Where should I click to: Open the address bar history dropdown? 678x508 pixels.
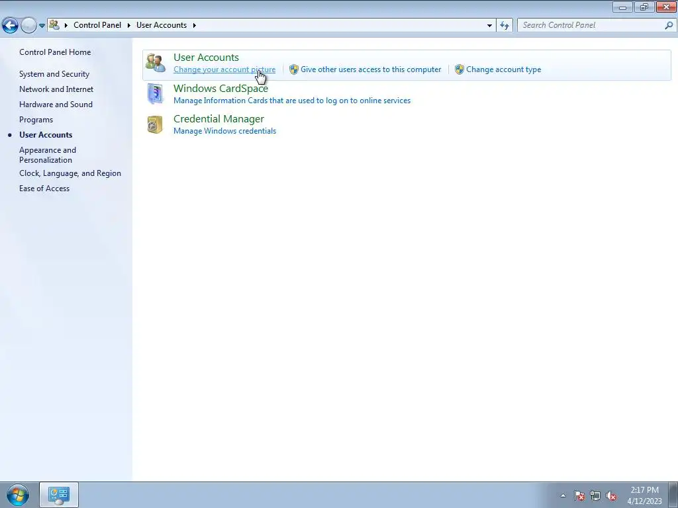click(489, 26)
